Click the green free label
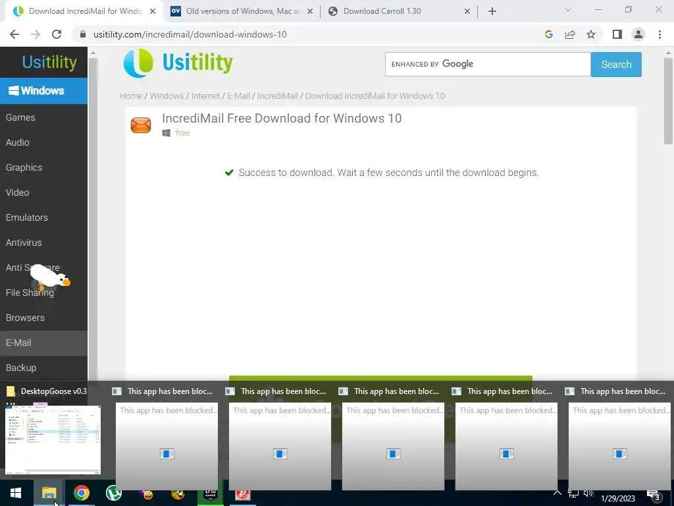 pos(183,133)
